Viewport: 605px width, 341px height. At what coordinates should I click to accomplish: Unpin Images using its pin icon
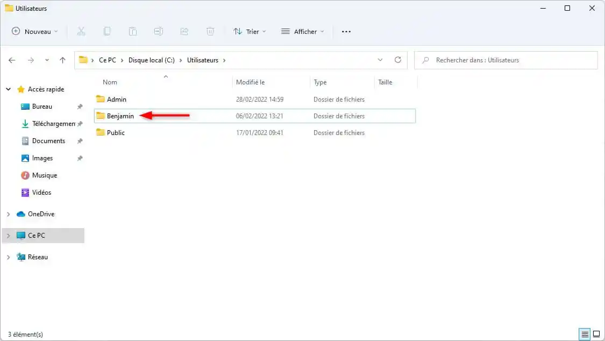(x=80, y=158)
